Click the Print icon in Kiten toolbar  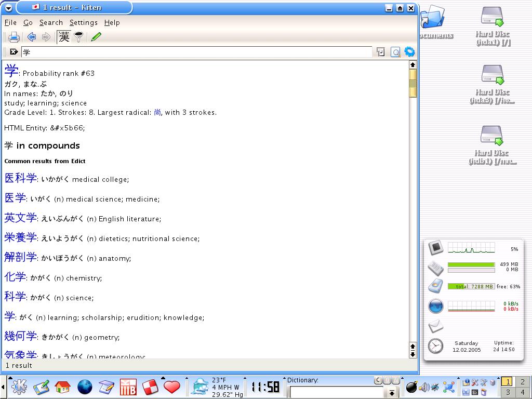(14, 37)
